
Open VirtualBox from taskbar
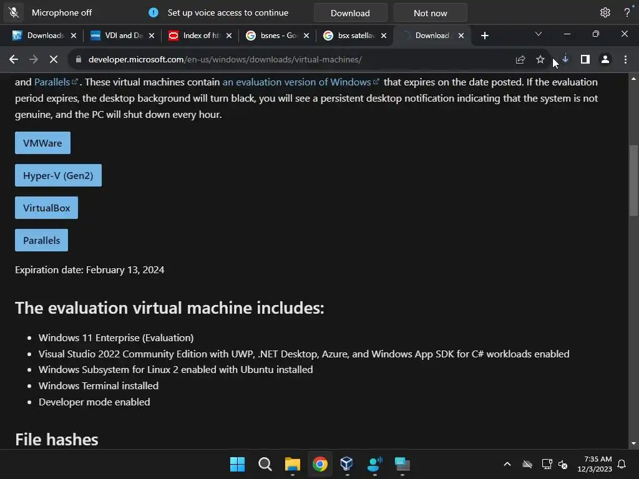tap(347, 464)
